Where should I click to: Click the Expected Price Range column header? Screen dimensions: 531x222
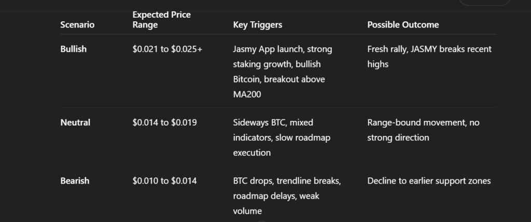pyautogui.click(x=162, y=20)
